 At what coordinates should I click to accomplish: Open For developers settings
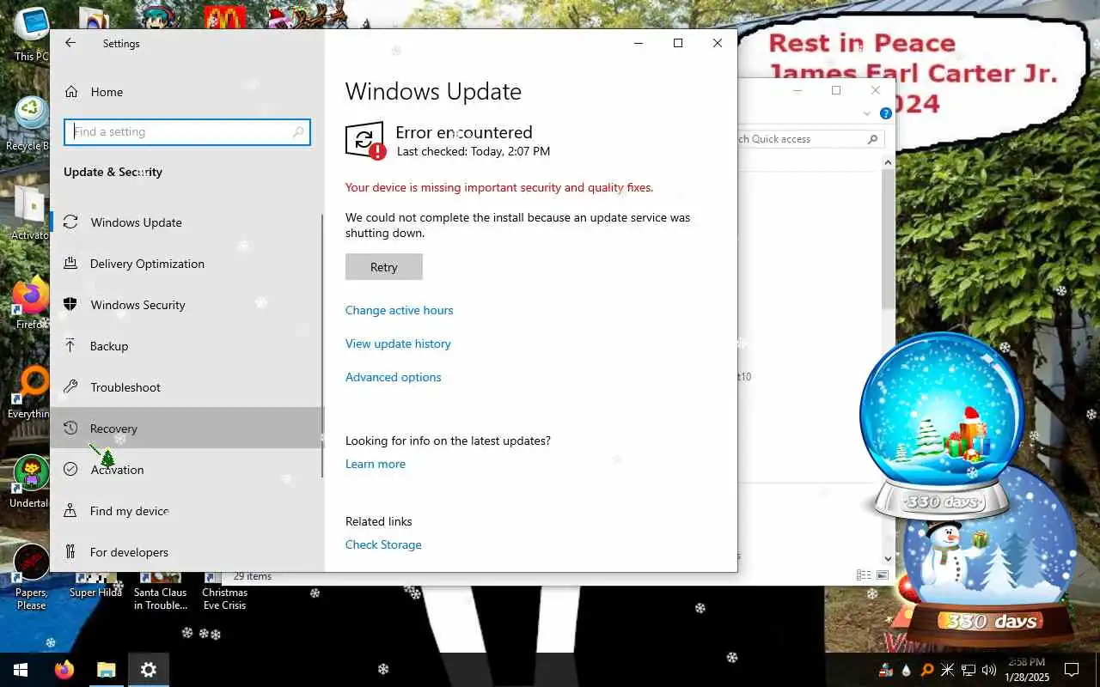186,552
